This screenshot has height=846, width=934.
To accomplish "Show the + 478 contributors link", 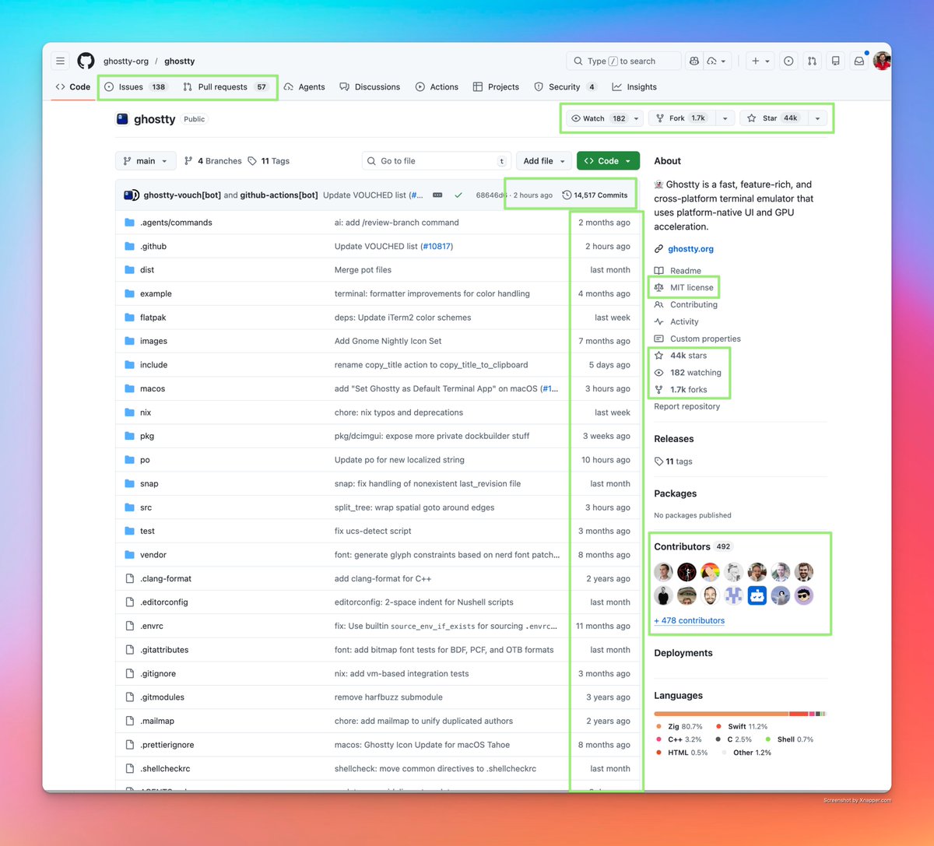I will click(x=689, y=620).
